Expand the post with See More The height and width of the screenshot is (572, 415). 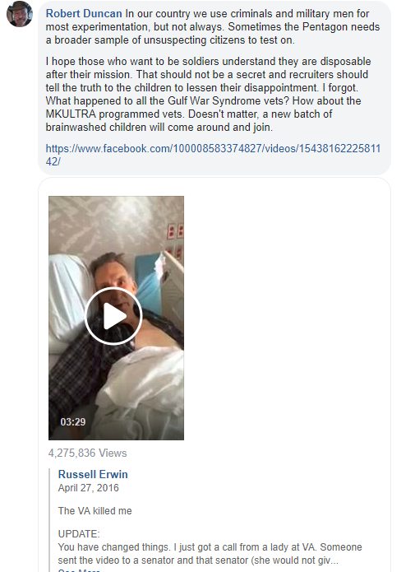(79, 570)
